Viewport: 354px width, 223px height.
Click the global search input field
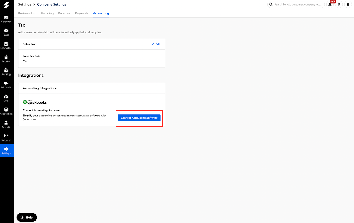pyautogui.click(x=298, y=4)
